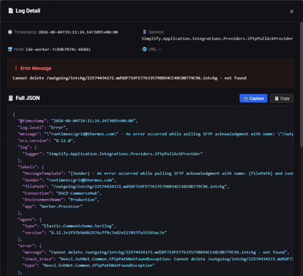Click the "agent": { line
This screenshot has height=276, width=303.
[30, 220]
